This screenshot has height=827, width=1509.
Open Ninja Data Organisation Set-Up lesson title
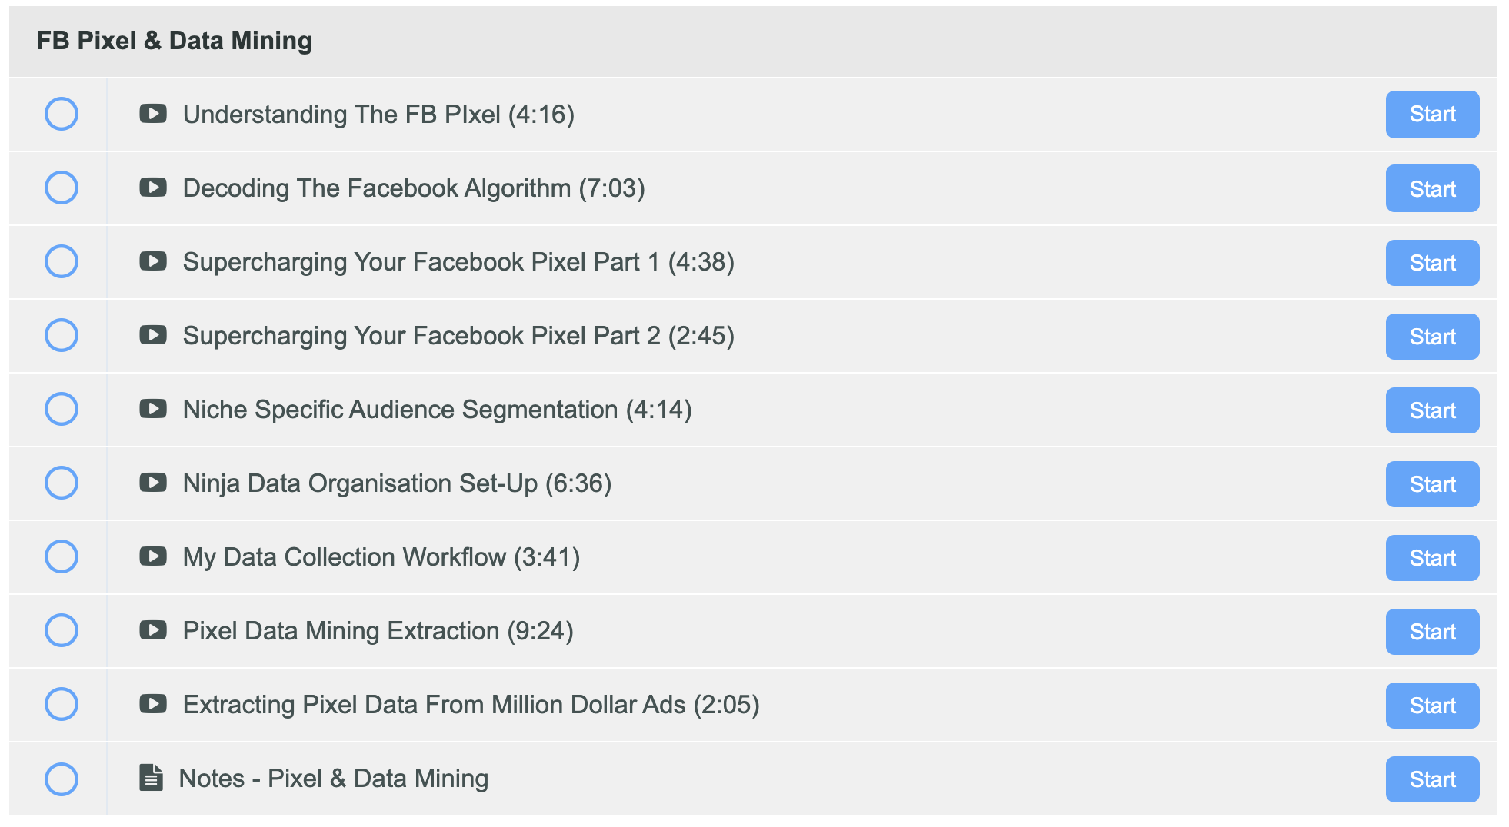pos(397,483)
